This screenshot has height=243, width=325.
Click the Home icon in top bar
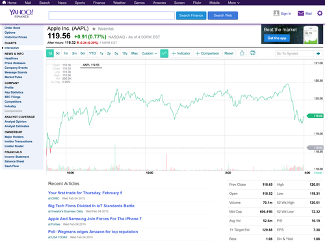(x=4, y=3)
